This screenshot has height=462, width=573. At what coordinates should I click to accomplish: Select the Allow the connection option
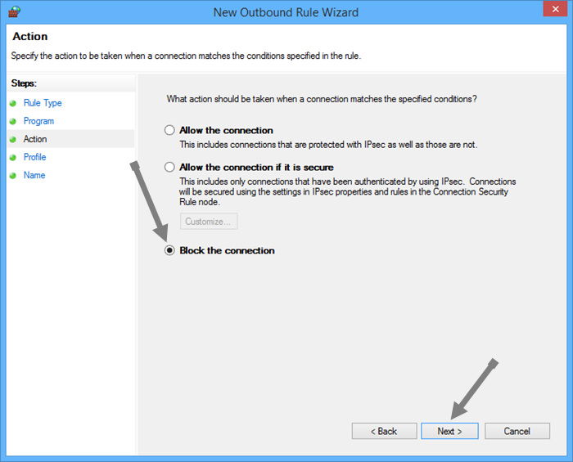point(169,130)
